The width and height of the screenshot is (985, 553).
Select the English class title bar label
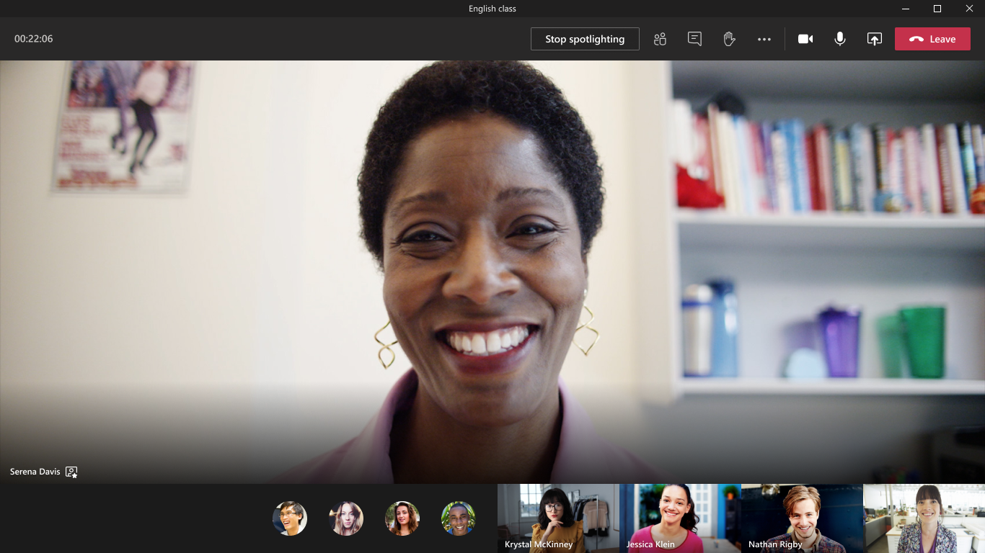click(x=492, y=8)
